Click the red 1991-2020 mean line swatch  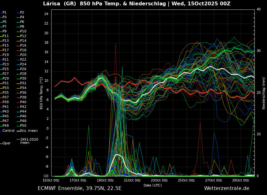pyautogui.click(x=18, y=139)
